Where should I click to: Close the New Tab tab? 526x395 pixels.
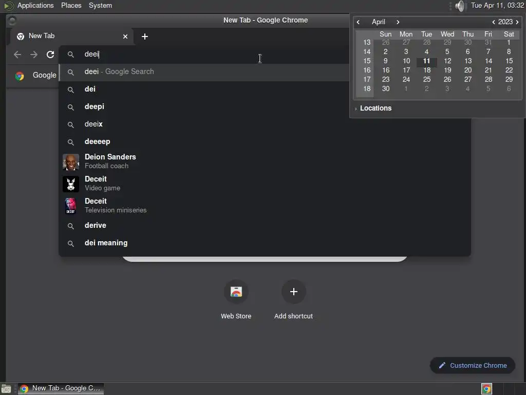click(x=125, y=37)
